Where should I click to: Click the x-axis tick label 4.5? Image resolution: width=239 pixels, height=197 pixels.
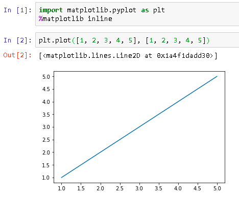pyautogui.click(x=197, y=188)
